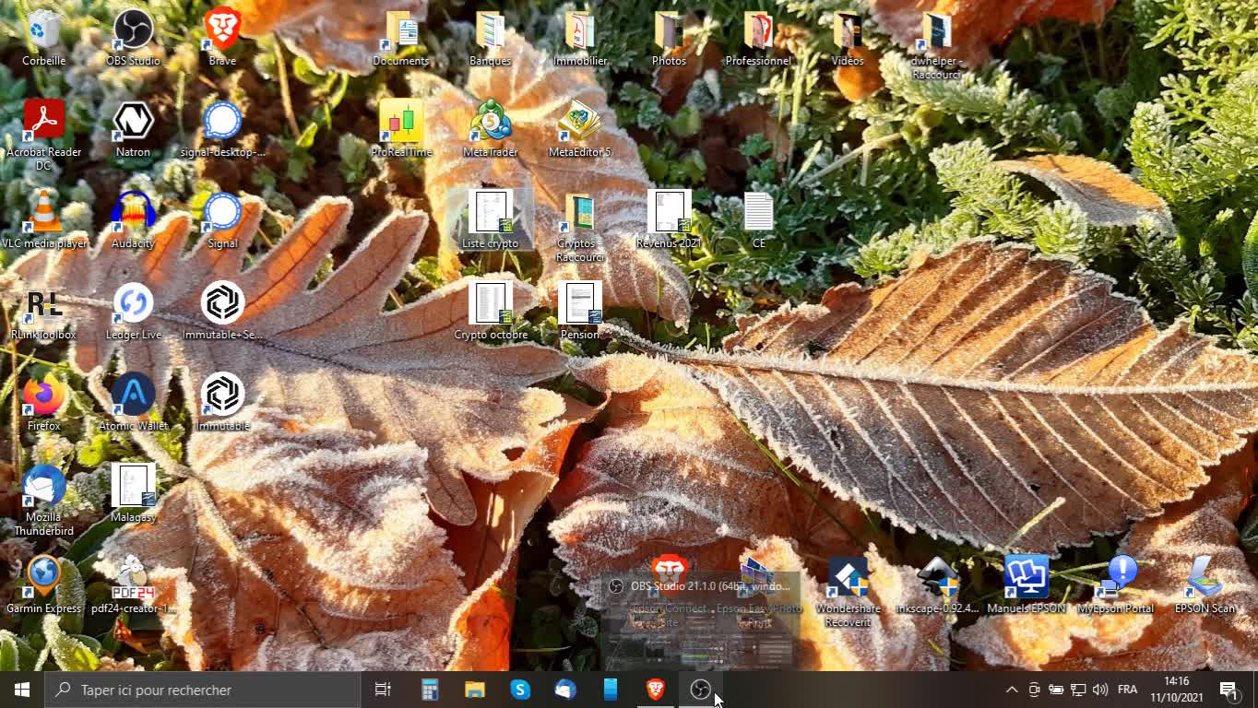Open the clock showing 14:16 11/10/2021
The width and height of the screenshot is (1258, 708).
click(1177, 690)
